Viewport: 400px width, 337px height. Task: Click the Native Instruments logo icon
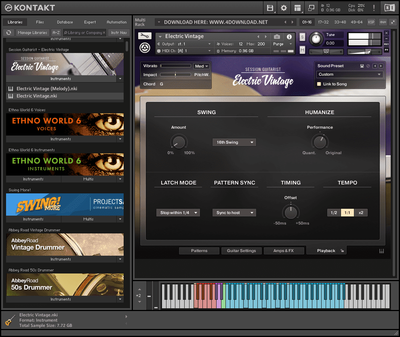click(x=389, y=7)
